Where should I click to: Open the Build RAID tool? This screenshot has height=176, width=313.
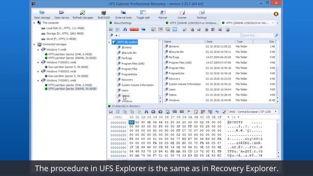pos(104,13)
